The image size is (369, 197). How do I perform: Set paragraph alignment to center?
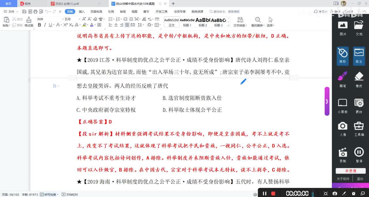click(116, 25)
